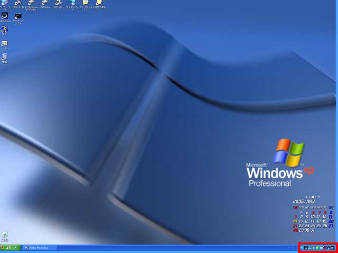Launch the Command Prompt desktop shortcut
Viewport: 338px width, 253px height.
(18, 16)
